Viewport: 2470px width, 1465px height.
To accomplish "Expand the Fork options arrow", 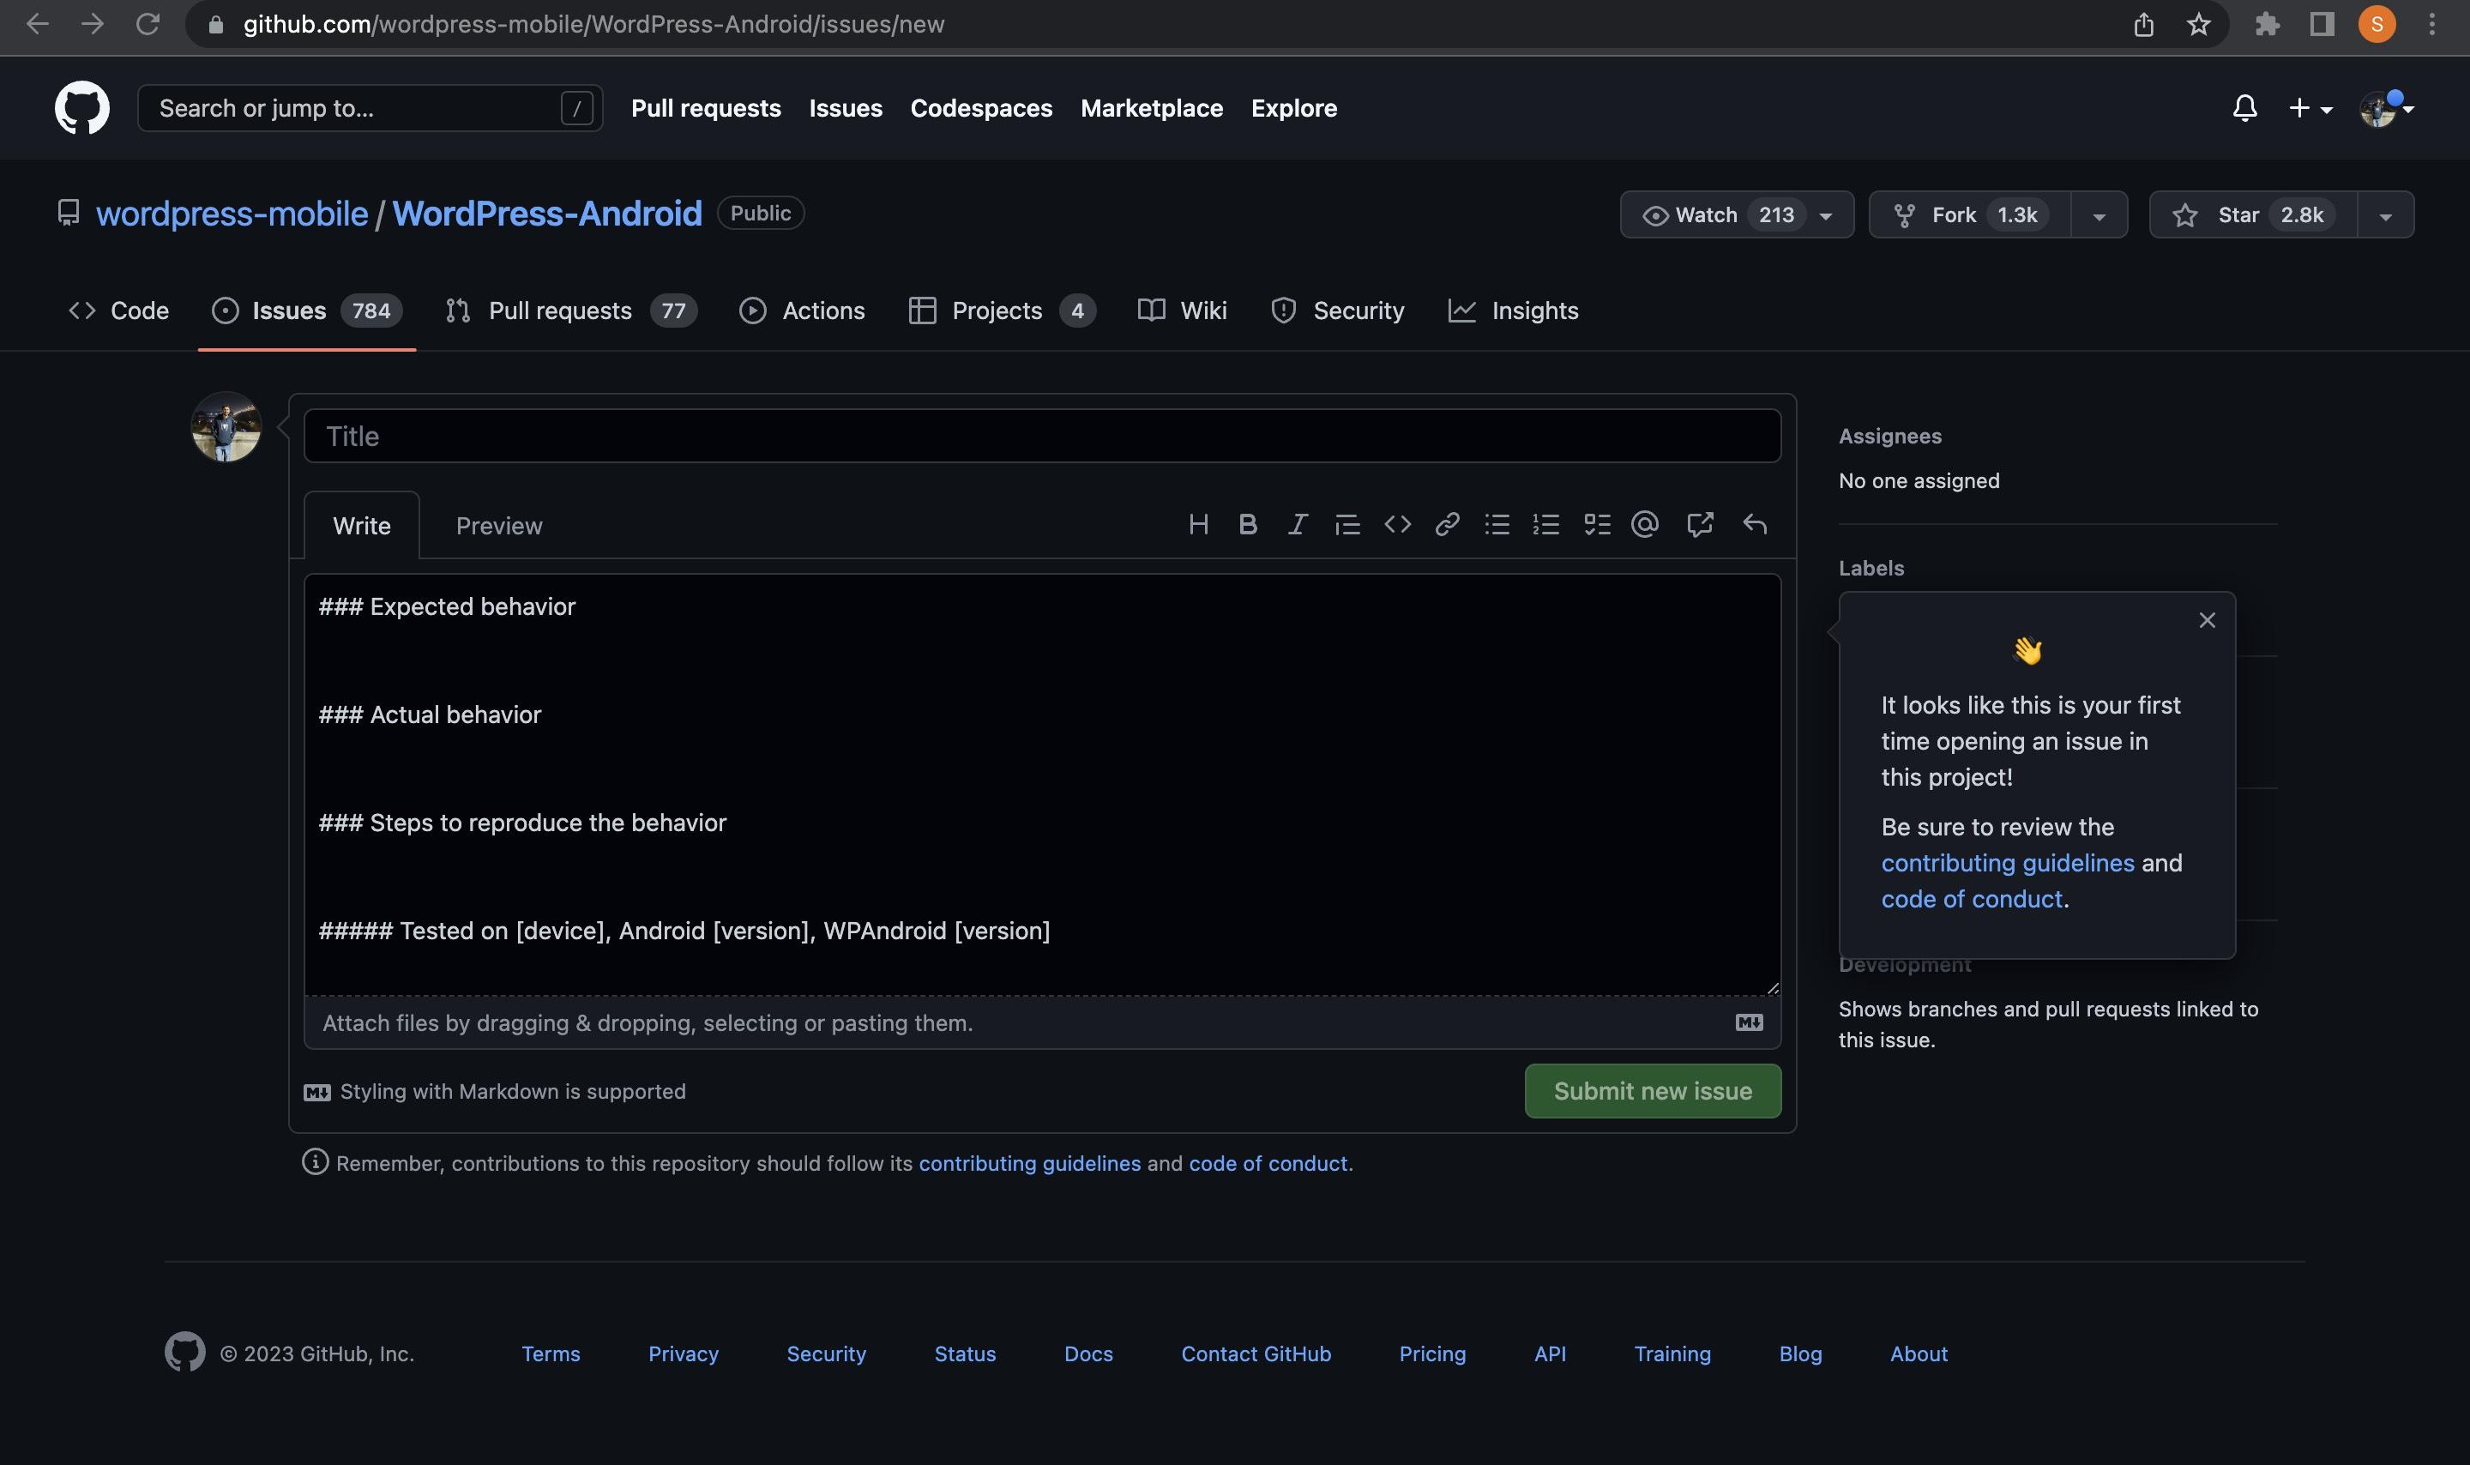I will pos(2099,215).
